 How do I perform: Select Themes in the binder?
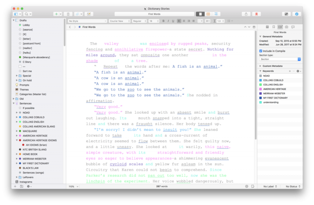(24, 90)
